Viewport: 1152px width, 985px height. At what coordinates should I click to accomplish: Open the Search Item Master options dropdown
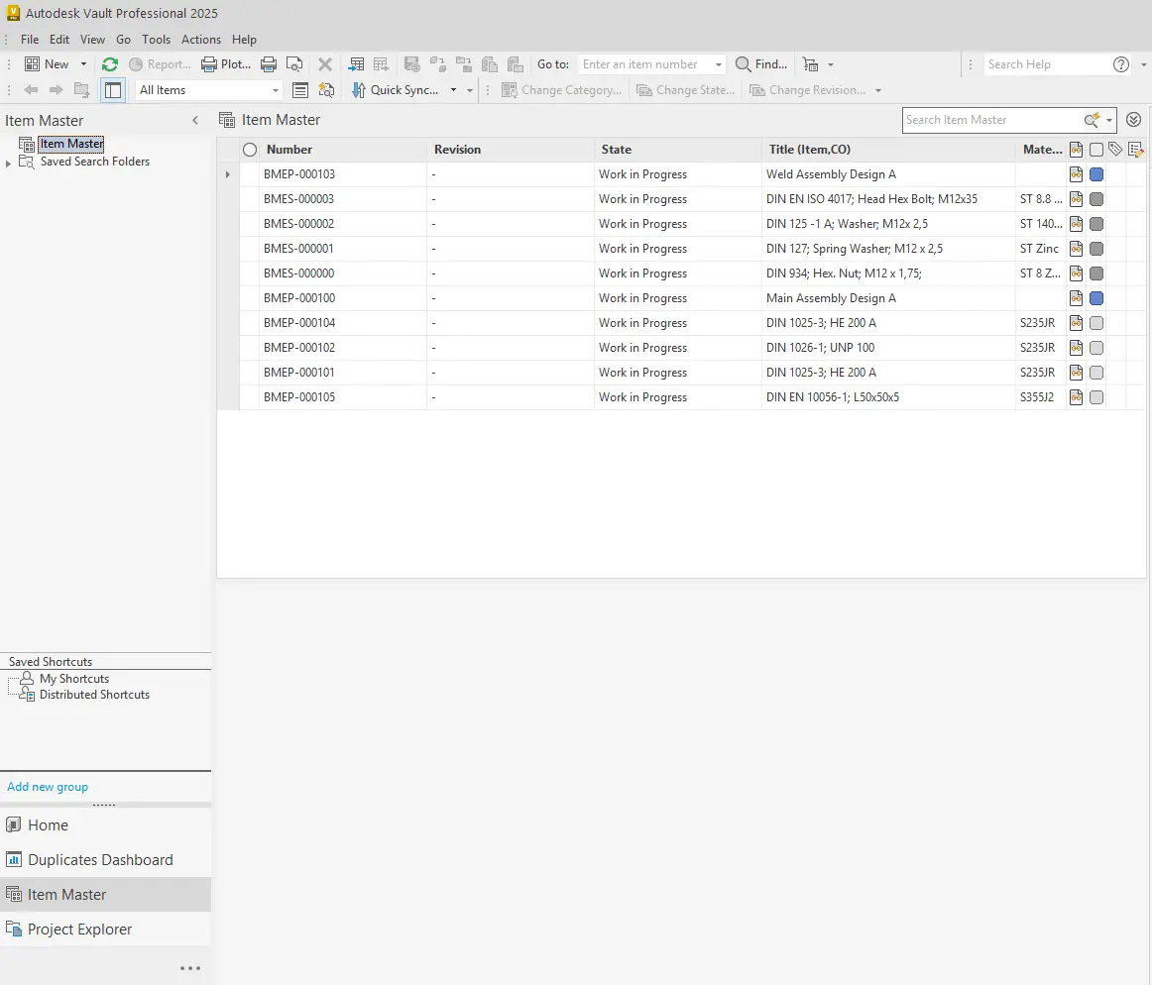point(1109,120)
